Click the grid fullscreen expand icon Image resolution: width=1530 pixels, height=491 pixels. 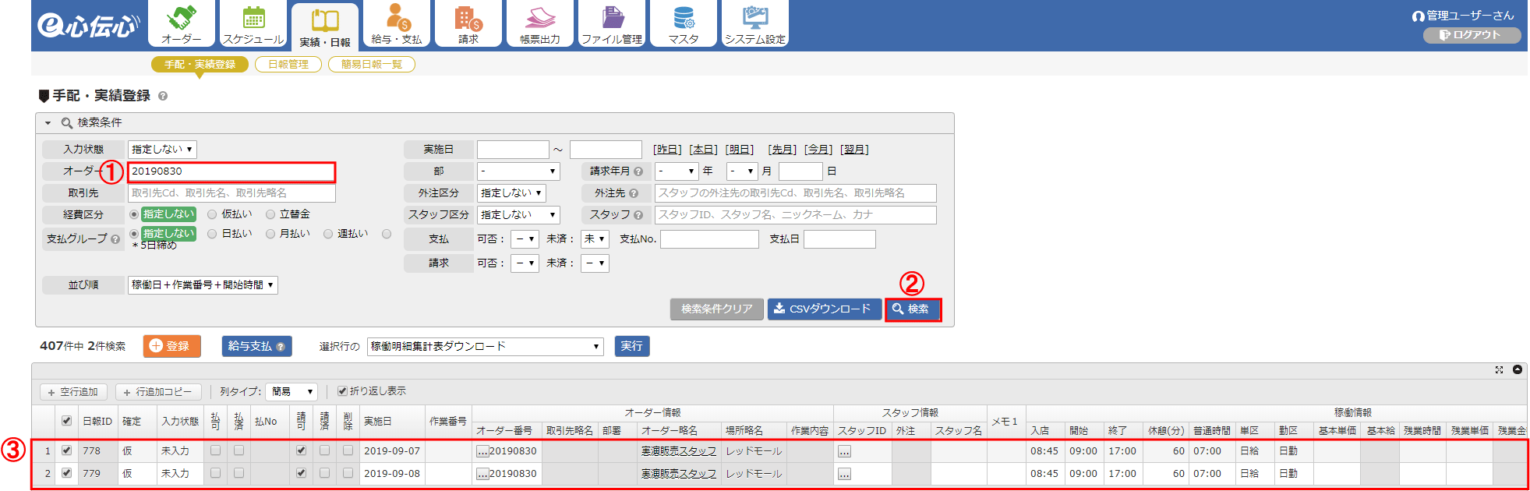pyautogui.click(x=1499, y=369)
